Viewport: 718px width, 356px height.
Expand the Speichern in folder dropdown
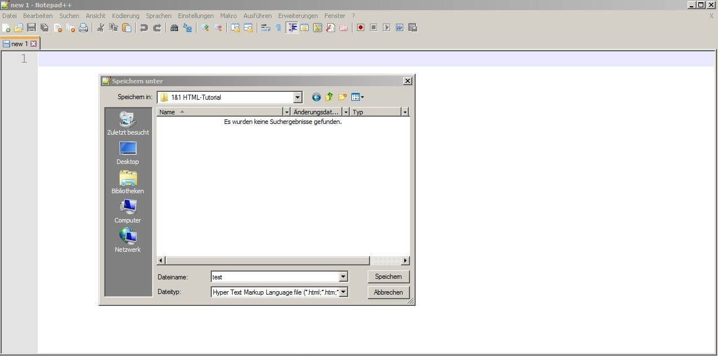point(298,97)
